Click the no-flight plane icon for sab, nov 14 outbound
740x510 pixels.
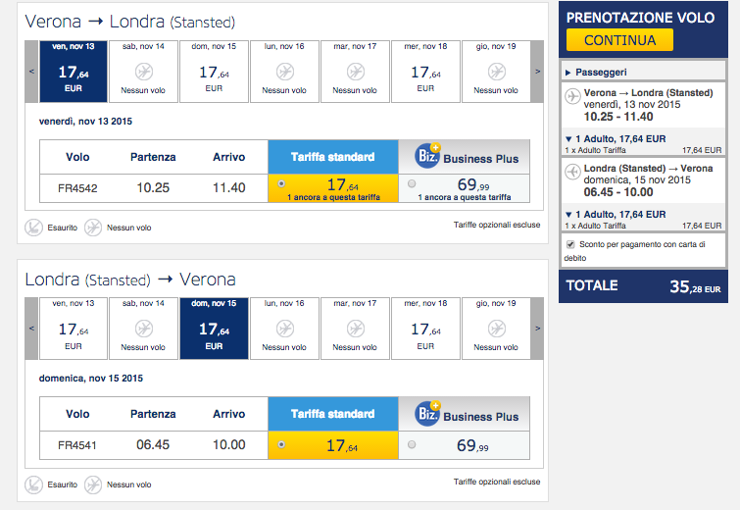click(x=143, y=73)
